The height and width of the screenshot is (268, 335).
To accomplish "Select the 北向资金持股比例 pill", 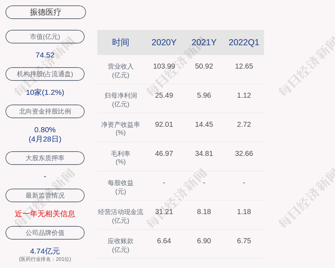I will click(45, 111).
